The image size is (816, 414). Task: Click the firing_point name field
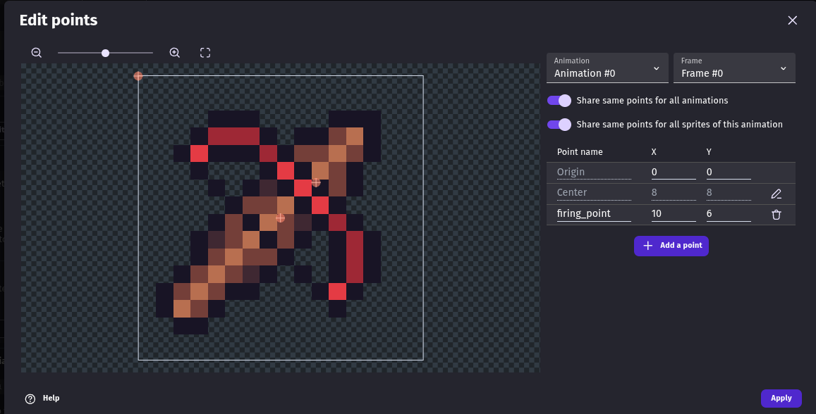(x=593, y=214)
